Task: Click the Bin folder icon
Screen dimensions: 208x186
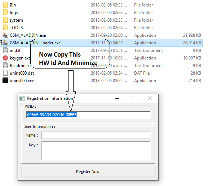Action: click(5, 5)
